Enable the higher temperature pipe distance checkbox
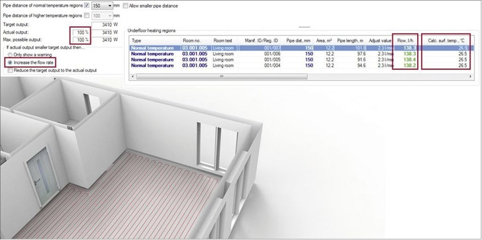 [x=87, y=15]
